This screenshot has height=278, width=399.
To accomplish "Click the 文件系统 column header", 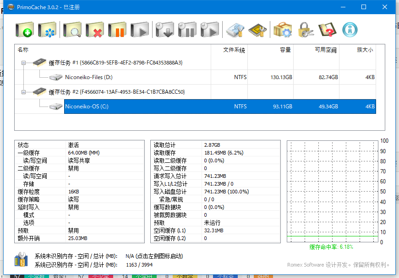I will click(x=229, y=50).
